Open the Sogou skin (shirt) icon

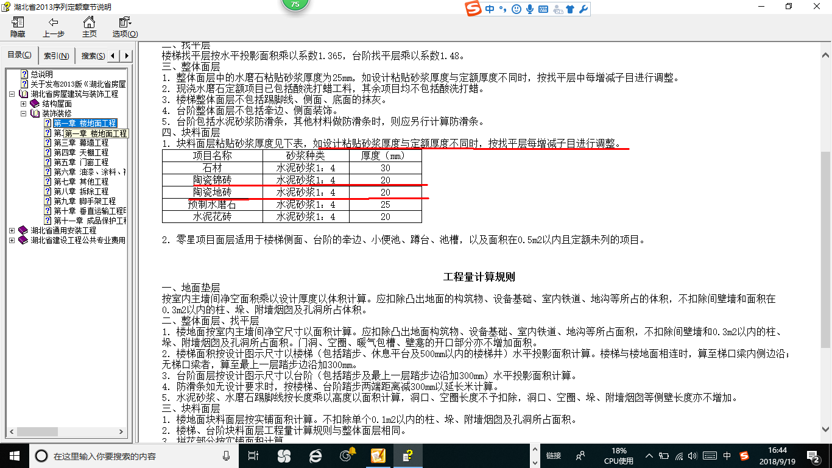pyautogui.click(x=570, y=9)
